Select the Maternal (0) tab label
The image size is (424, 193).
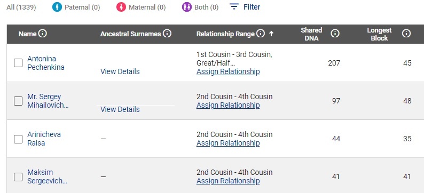tap(147, 7)
